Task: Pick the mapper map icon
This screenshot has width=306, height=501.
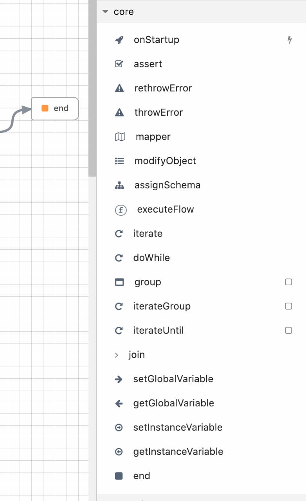Action: tap(120, 137)
